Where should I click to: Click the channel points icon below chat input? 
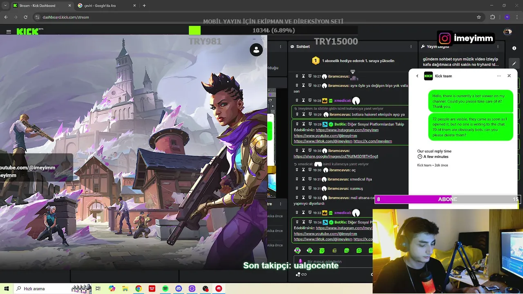[298, 274]
